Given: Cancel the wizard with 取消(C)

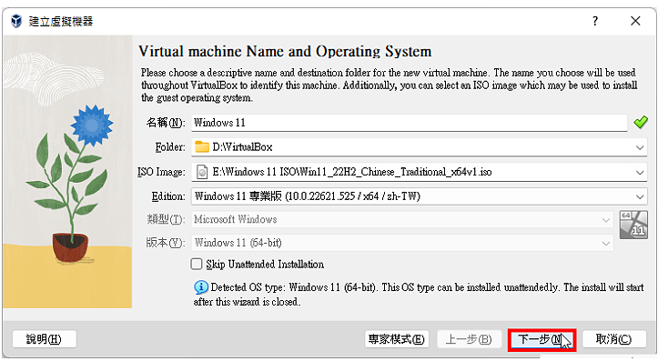Looking at the screenshot, I should tap(614, 339).
